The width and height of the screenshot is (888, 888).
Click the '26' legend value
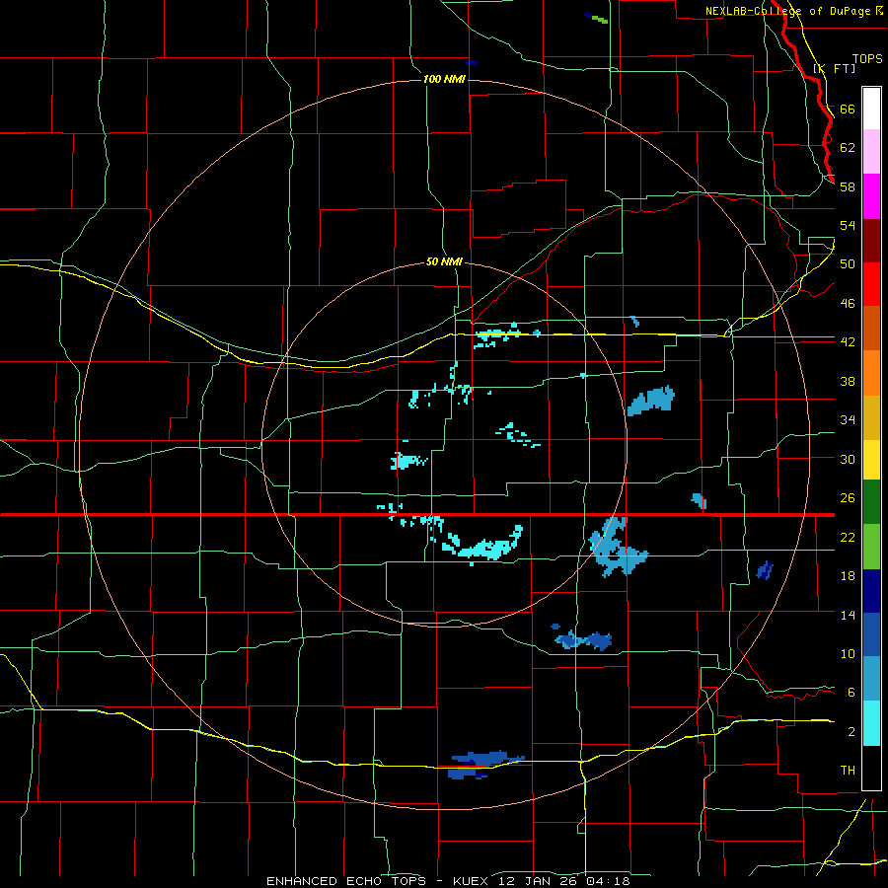point(848,498)
